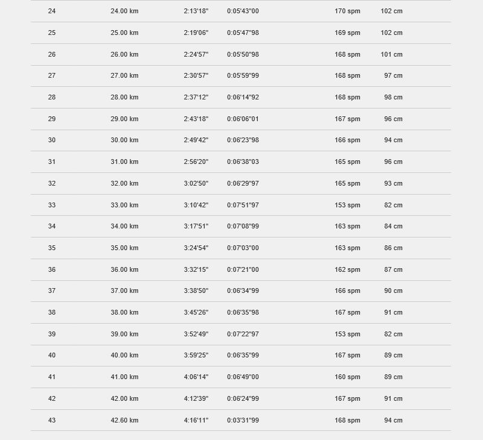Click the 160 spm cadence value

tap(347, 377)
